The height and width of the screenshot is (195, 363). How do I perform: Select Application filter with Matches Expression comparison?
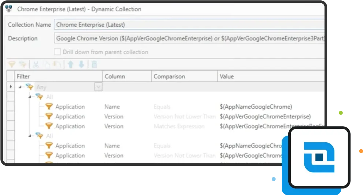click(x=70, y=126)
